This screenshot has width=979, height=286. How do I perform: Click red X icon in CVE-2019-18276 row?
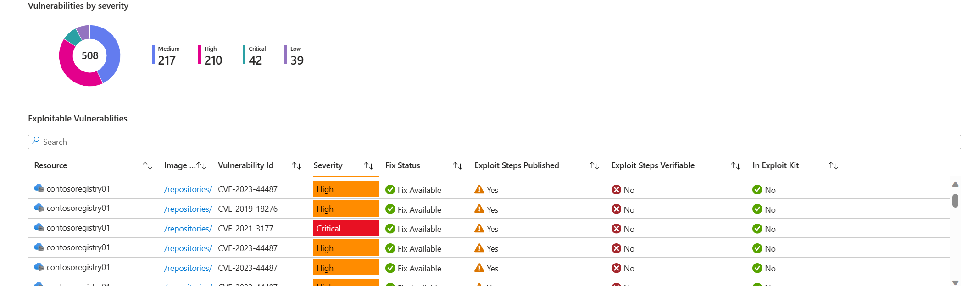click(617, 209)
